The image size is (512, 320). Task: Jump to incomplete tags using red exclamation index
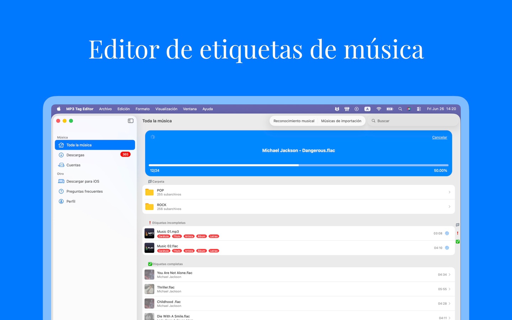point(458,233)
